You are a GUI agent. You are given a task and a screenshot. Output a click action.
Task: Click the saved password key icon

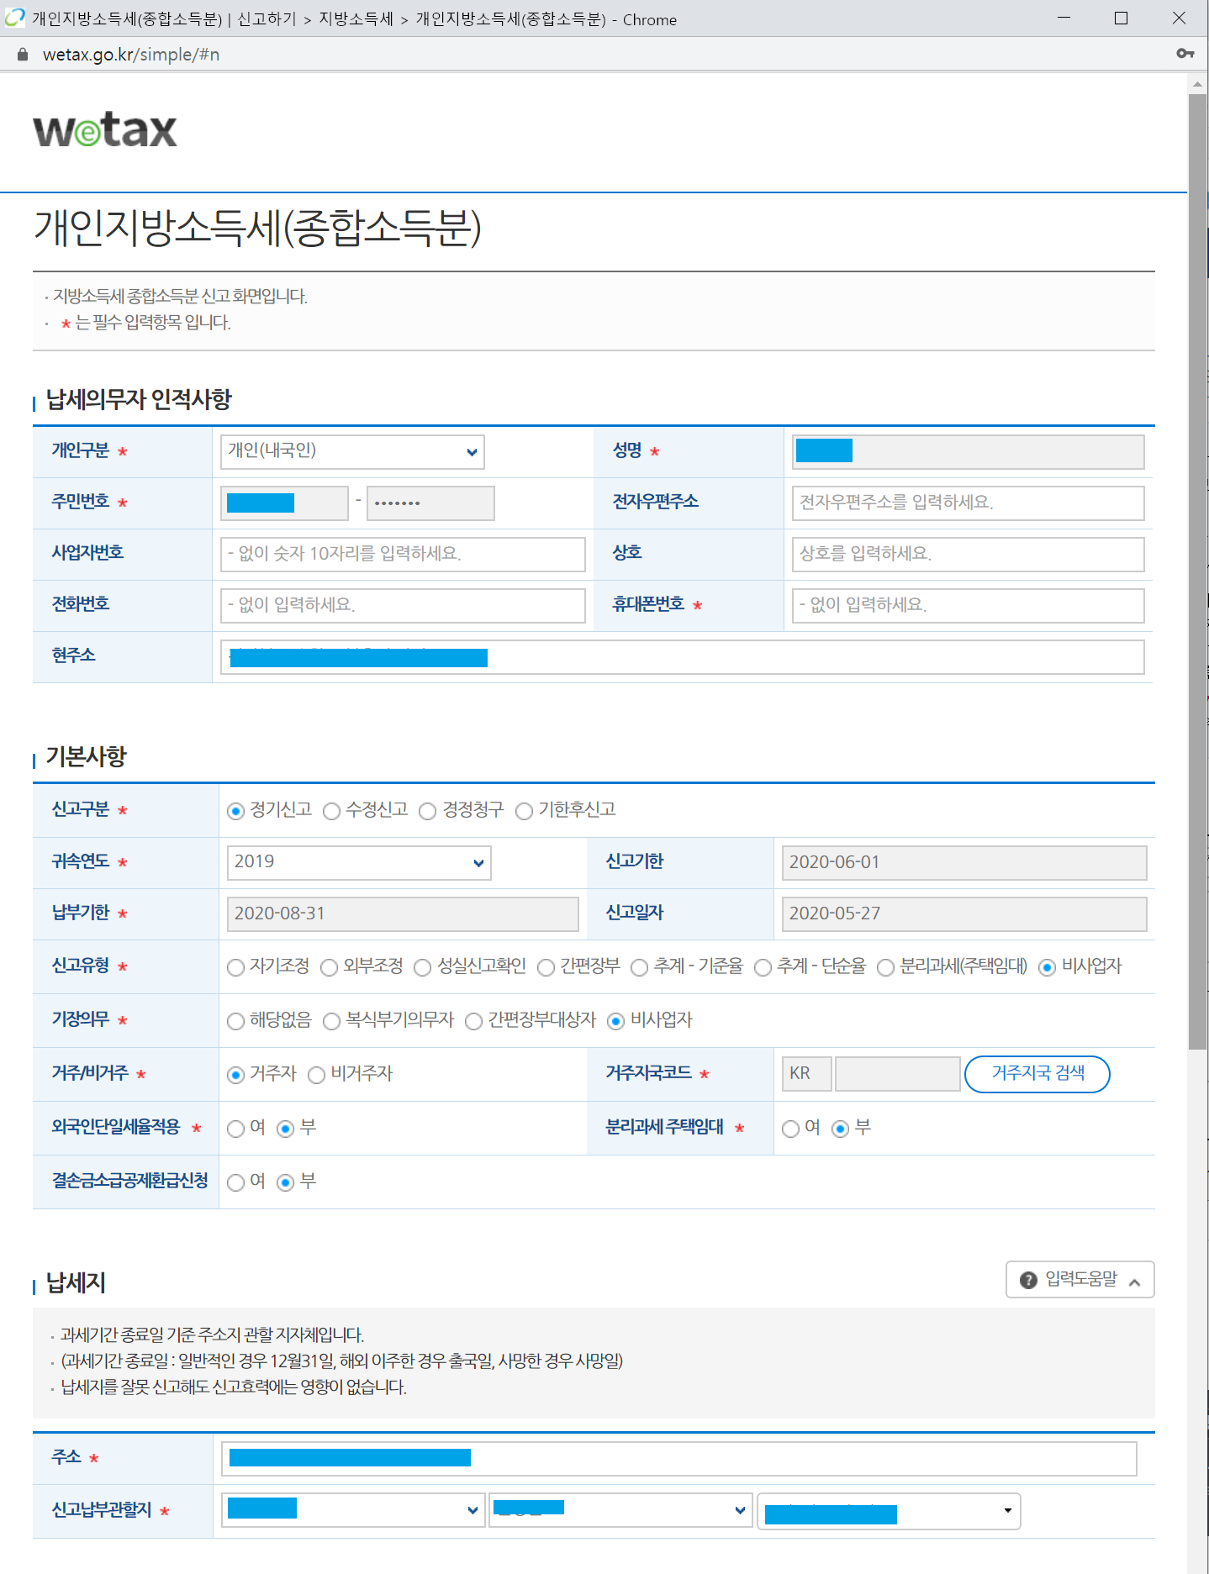point(1185,54)
